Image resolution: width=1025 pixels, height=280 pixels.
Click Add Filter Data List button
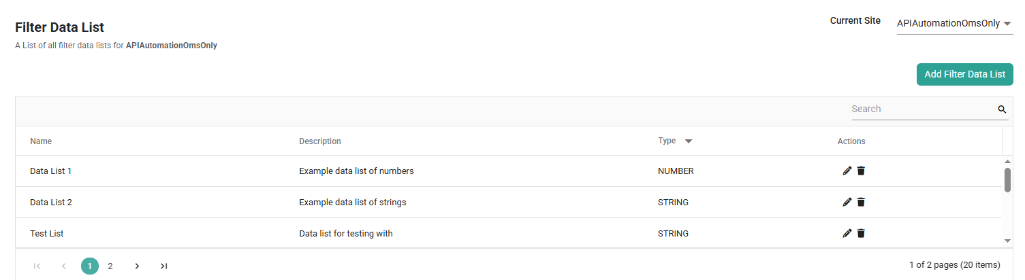coord(964,75)
